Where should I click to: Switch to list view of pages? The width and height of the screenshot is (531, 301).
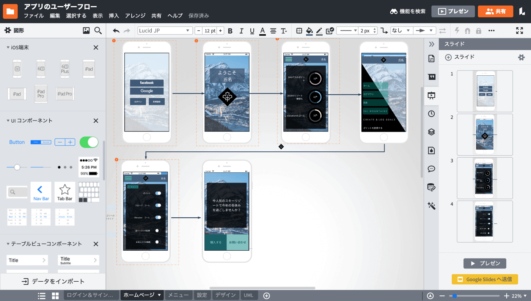[x=42, y=296]
